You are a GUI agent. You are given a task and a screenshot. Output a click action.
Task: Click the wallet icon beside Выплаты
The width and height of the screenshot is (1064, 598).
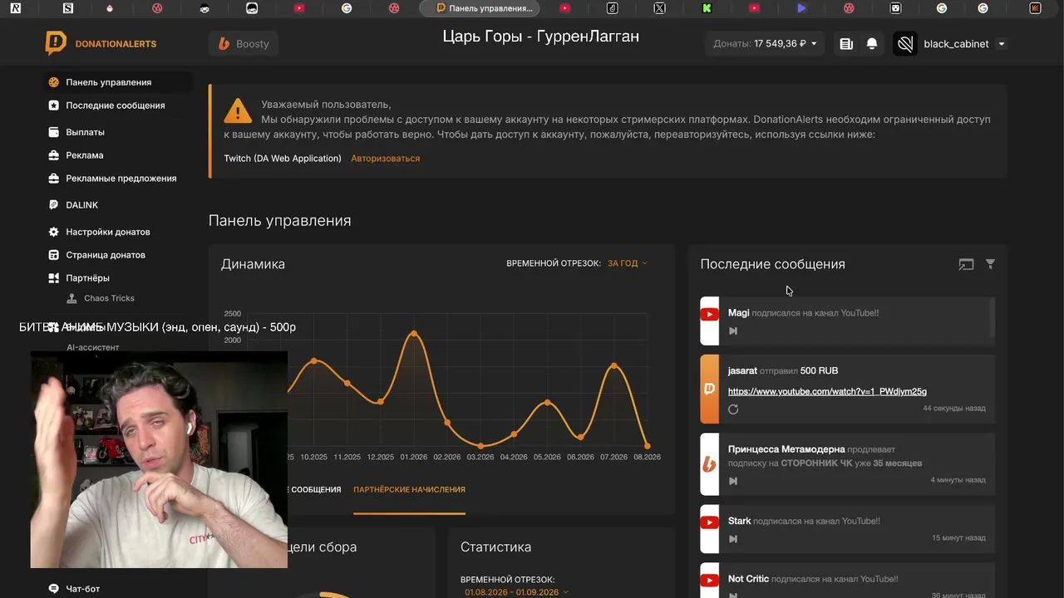(54, 132)
